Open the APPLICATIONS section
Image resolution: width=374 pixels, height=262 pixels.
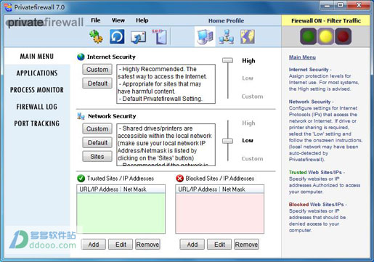point(37,73)
